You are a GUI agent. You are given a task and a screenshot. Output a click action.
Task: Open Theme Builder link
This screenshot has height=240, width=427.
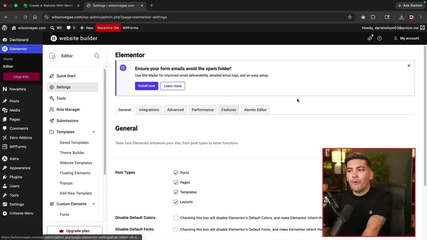tap(72, 153)
